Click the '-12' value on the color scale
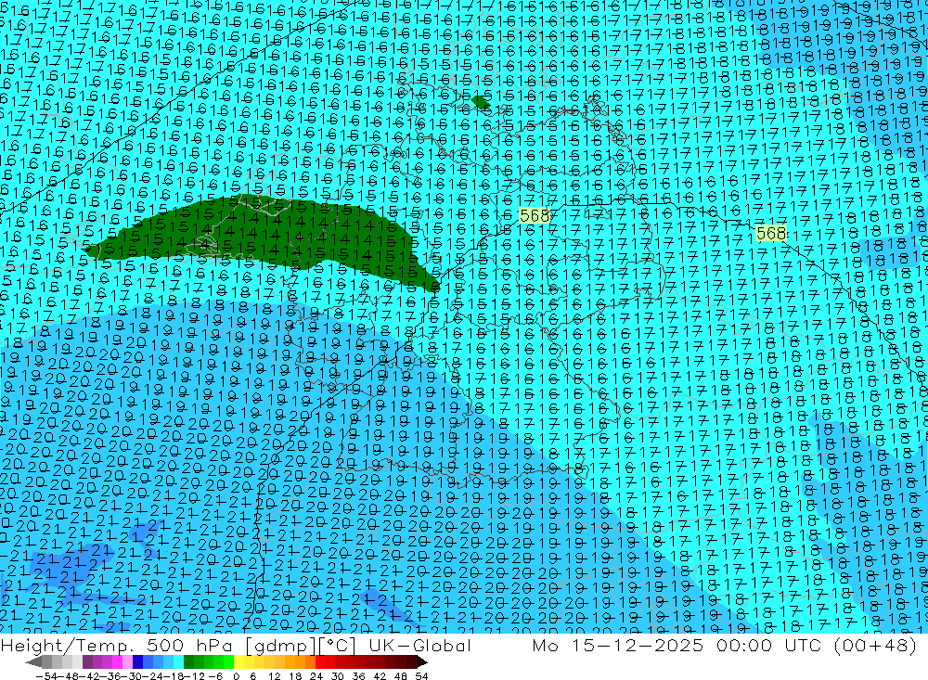 pos(194,676)
